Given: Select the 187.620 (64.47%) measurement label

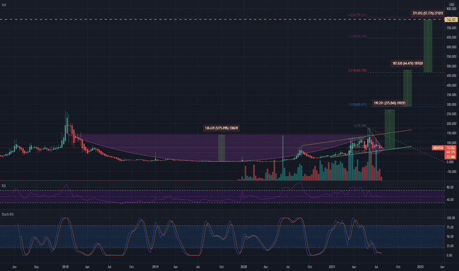Looking at the screenshot, I should [407, 63].
